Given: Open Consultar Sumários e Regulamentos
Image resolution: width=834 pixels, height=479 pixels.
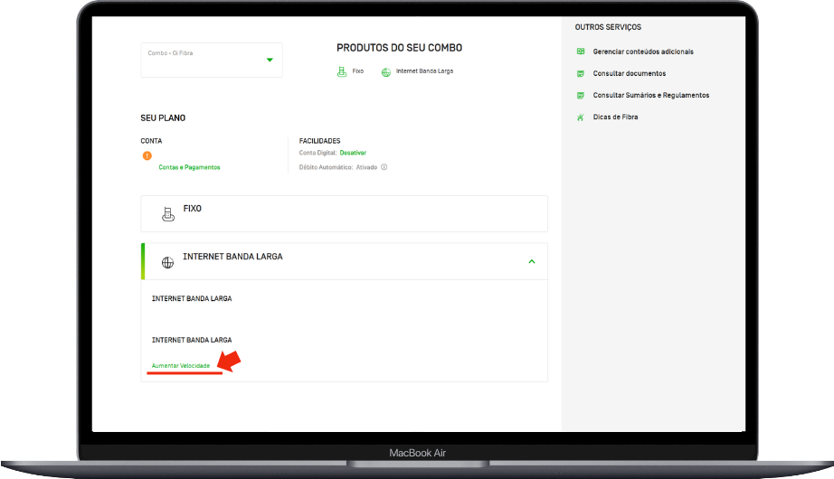Looking at the screenshot, I should click(651, 95).
